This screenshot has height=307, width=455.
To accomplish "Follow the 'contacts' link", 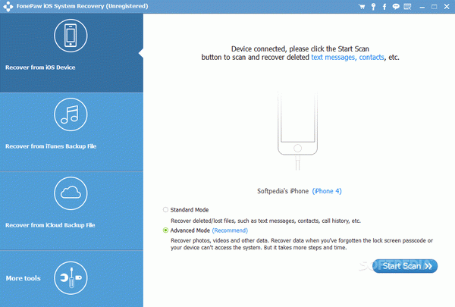I will (x=372, y=58).
